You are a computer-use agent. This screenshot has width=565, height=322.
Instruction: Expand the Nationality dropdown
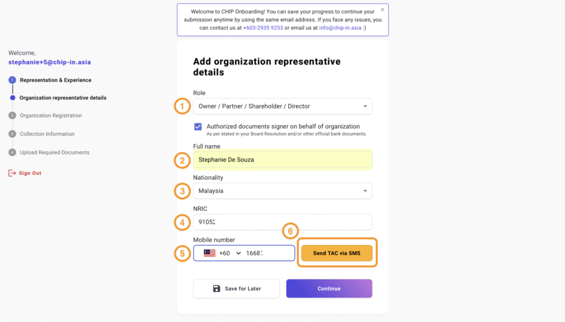(282, 191)
